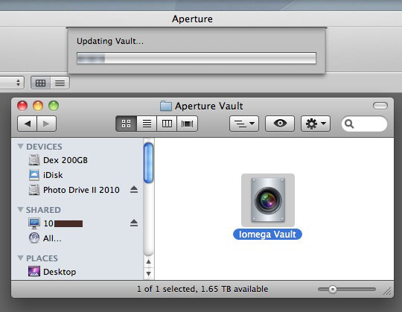Eject the Photo Drive II 2010
This screenshot has width=402, height=312.
(x=134, y=190)
